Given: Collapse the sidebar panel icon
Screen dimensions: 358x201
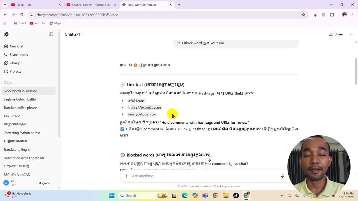Looking at the screenshot, I should coord(51,34).
